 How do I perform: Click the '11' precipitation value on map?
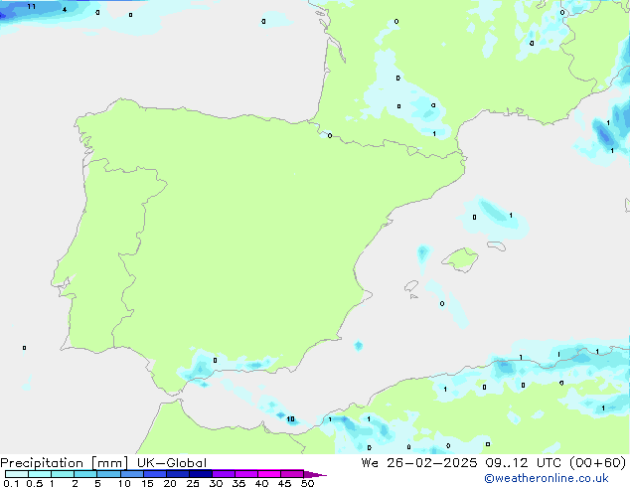coord(32,6)
